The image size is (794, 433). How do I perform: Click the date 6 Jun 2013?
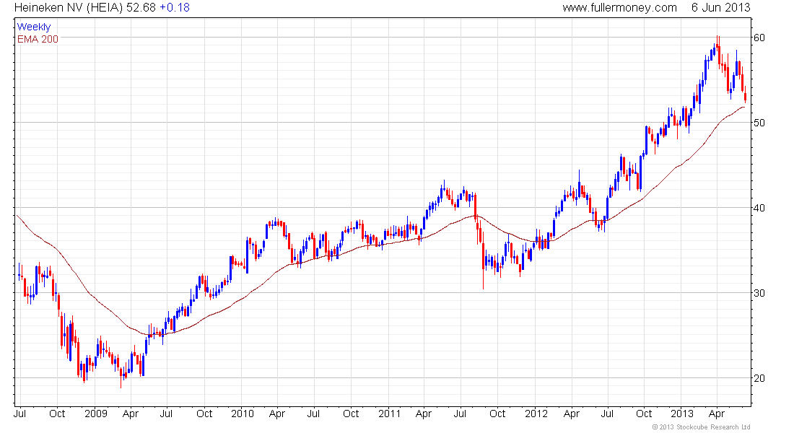[720, 8]
